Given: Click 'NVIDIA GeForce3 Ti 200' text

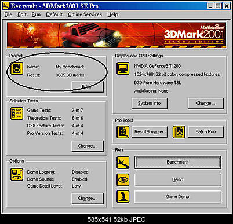Looking at the screenshot, I should click(158, 66).
